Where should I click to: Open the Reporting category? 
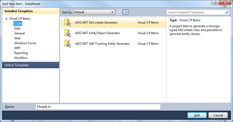click(21, 53)
